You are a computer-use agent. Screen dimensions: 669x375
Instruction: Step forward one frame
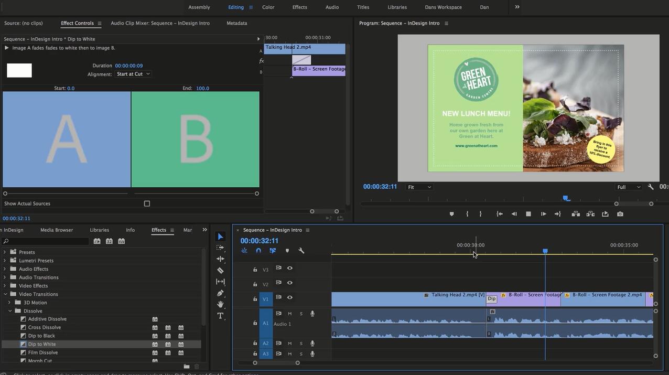tap(543, 214)
